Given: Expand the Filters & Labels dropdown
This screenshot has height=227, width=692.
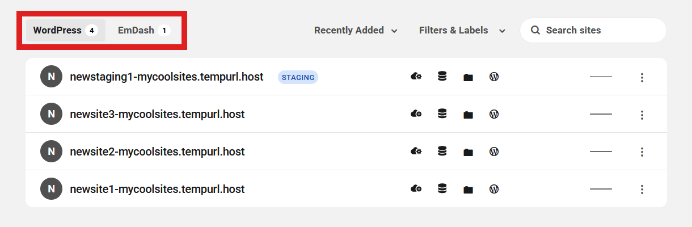Looking at the screenshot, I should 462,30.
